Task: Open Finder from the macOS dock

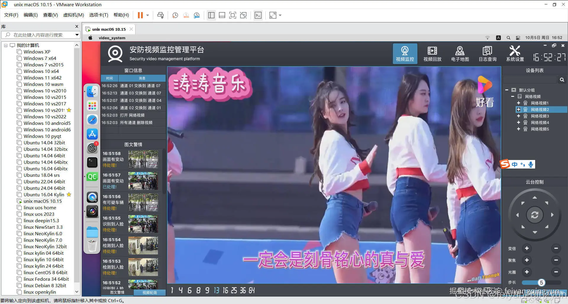Action: click(x=92, y=91)
